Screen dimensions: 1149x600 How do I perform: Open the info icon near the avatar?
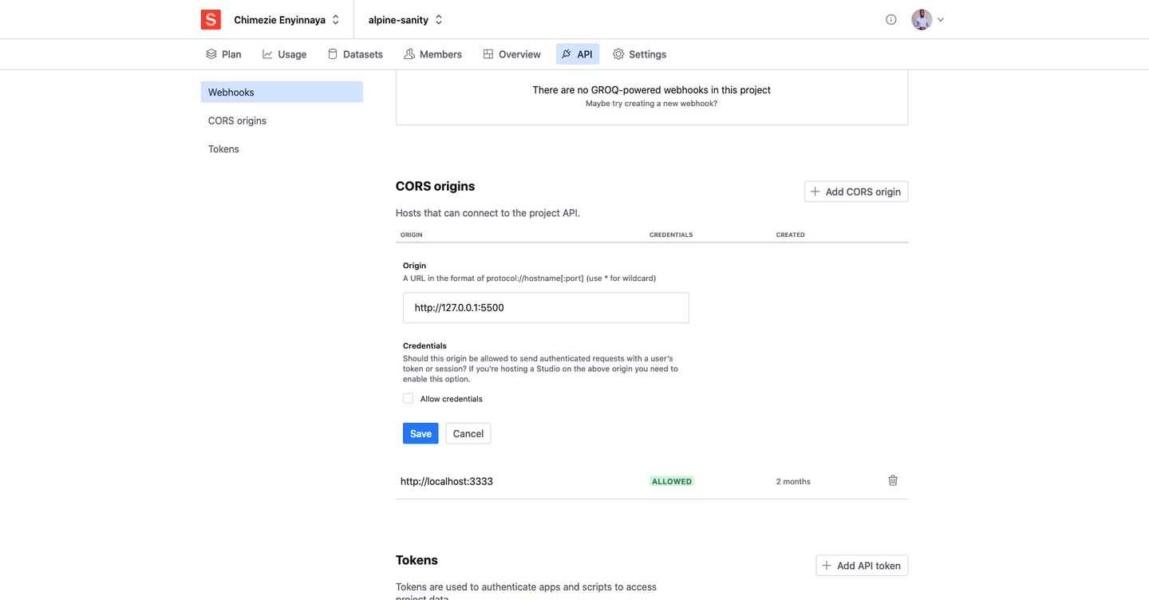(x=890, y=19)
